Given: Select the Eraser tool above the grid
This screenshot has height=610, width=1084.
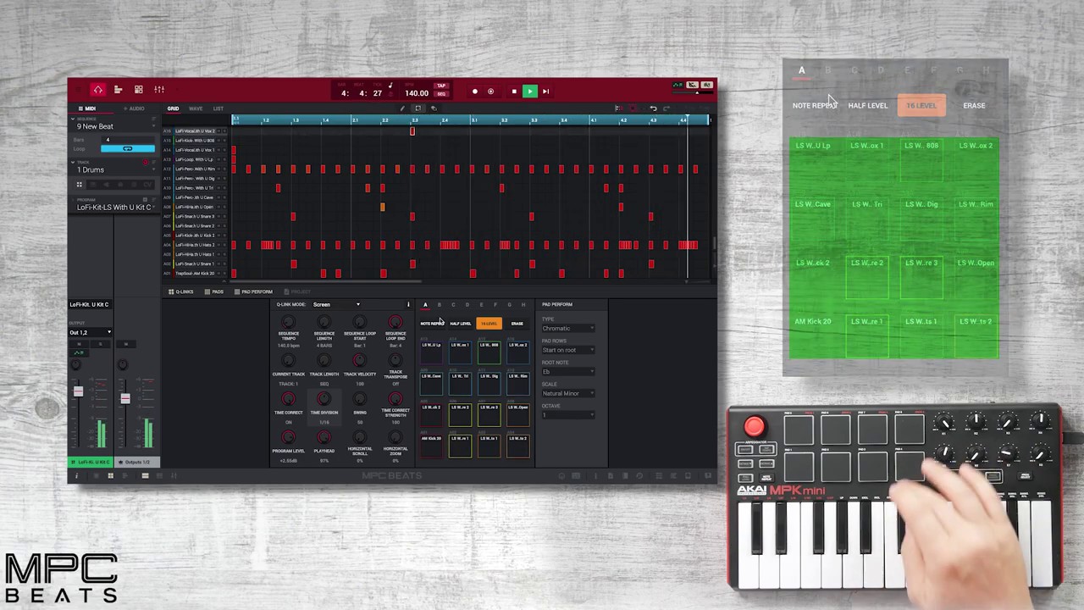Looking at the screenshot, I should coord(434,108).
